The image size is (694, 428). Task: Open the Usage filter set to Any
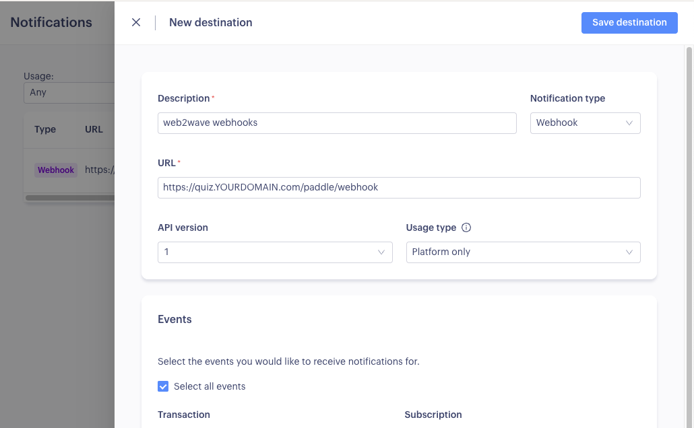pos(67,92)
